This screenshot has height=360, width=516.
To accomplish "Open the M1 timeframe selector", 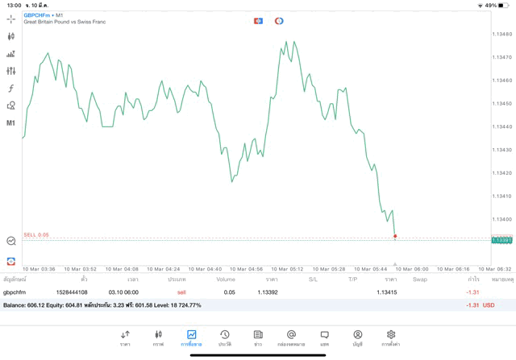I will (11, 123).
